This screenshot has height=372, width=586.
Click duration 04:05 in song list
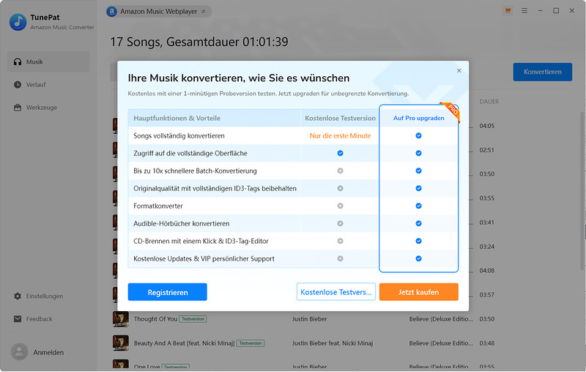pos(486,126)
